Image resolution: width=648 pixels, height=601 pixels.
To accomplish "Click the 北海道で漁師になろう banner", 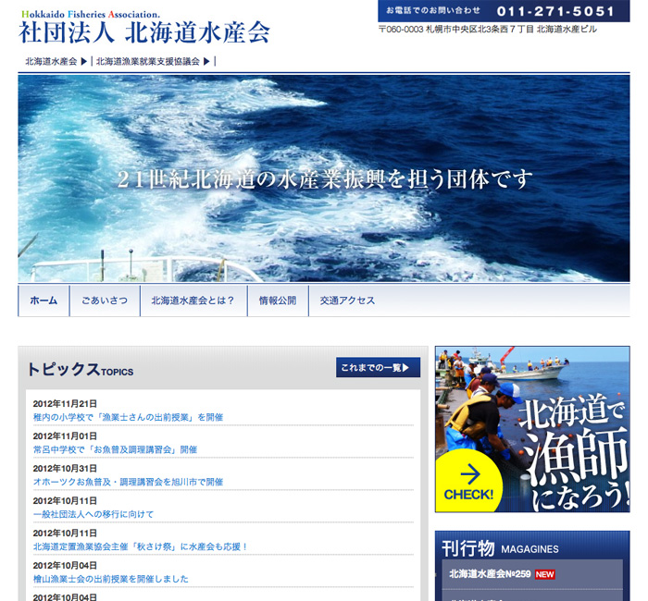I will 532,429.
